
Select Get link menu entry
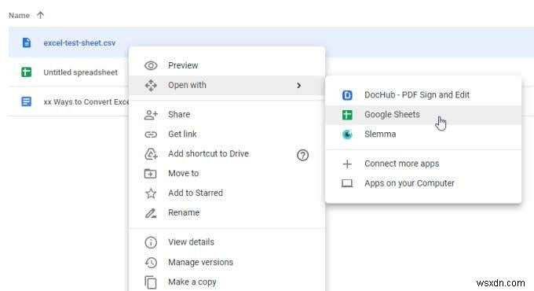click(x=227, y=134)
